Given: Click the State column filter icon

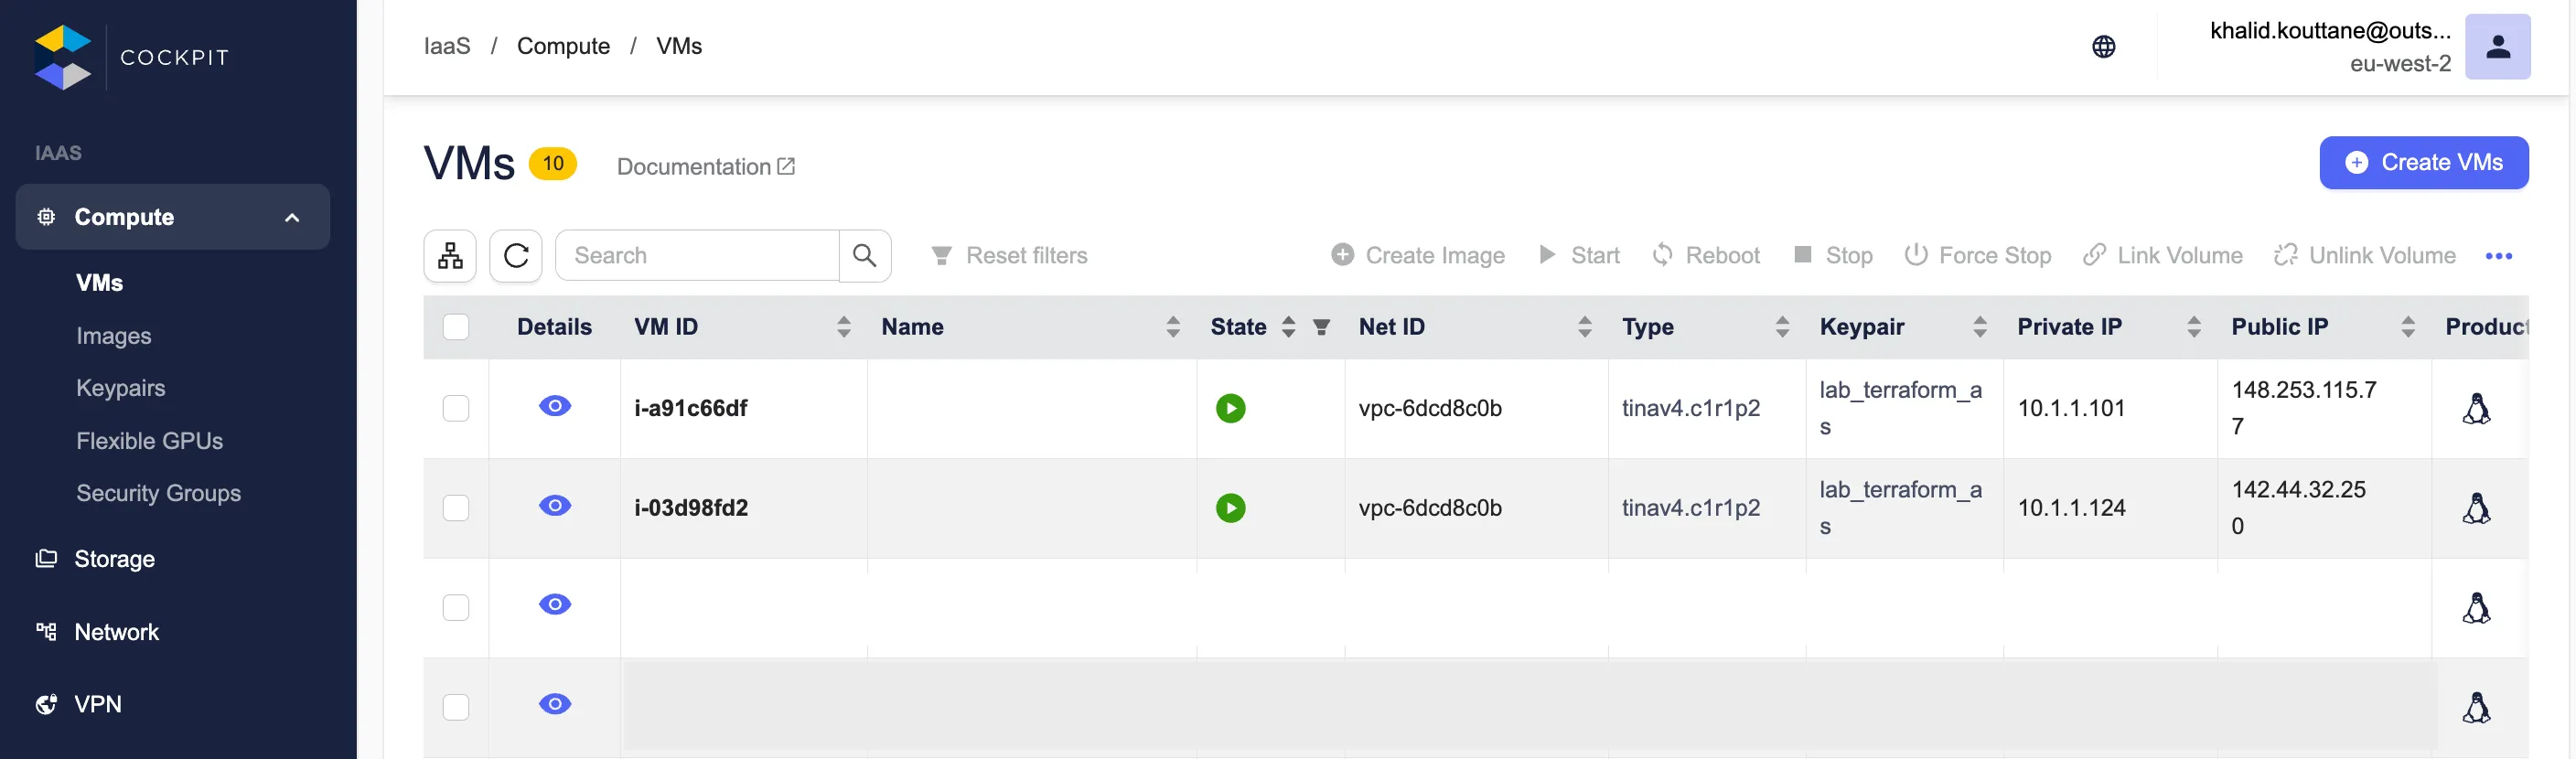Looking at the screenshot, I should pyautogui.click(x=1321, y=327).
